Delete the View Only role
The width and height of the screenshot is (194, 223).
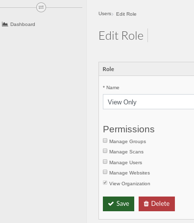[x=157, y=204]
